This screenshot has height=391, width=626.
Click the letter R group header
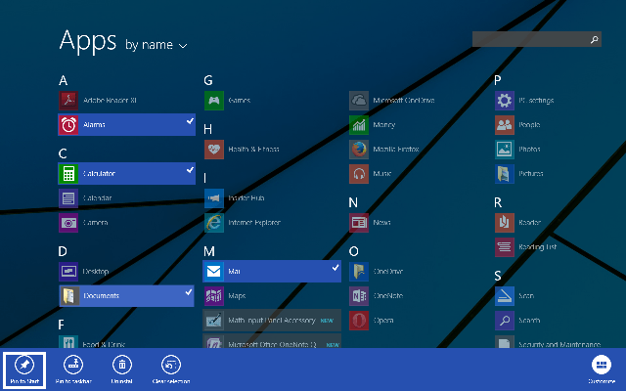click(498, 202)
